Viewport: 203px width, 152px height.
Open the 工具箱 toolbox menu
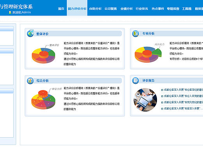pos(187,9)
